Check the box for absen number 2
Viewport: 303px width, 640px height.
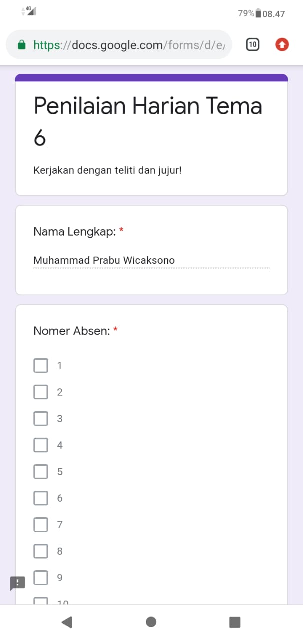[x=41, y=392]
